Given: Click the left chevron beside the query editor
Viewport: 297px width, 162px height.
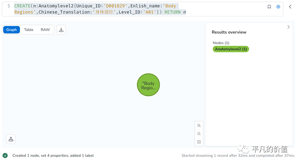Looking at the screenshot, I should point(290,7).
